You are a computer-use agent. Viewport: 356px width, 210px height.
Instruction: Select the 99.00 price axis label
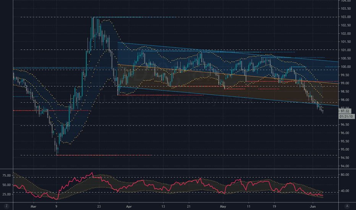[345, 83]
